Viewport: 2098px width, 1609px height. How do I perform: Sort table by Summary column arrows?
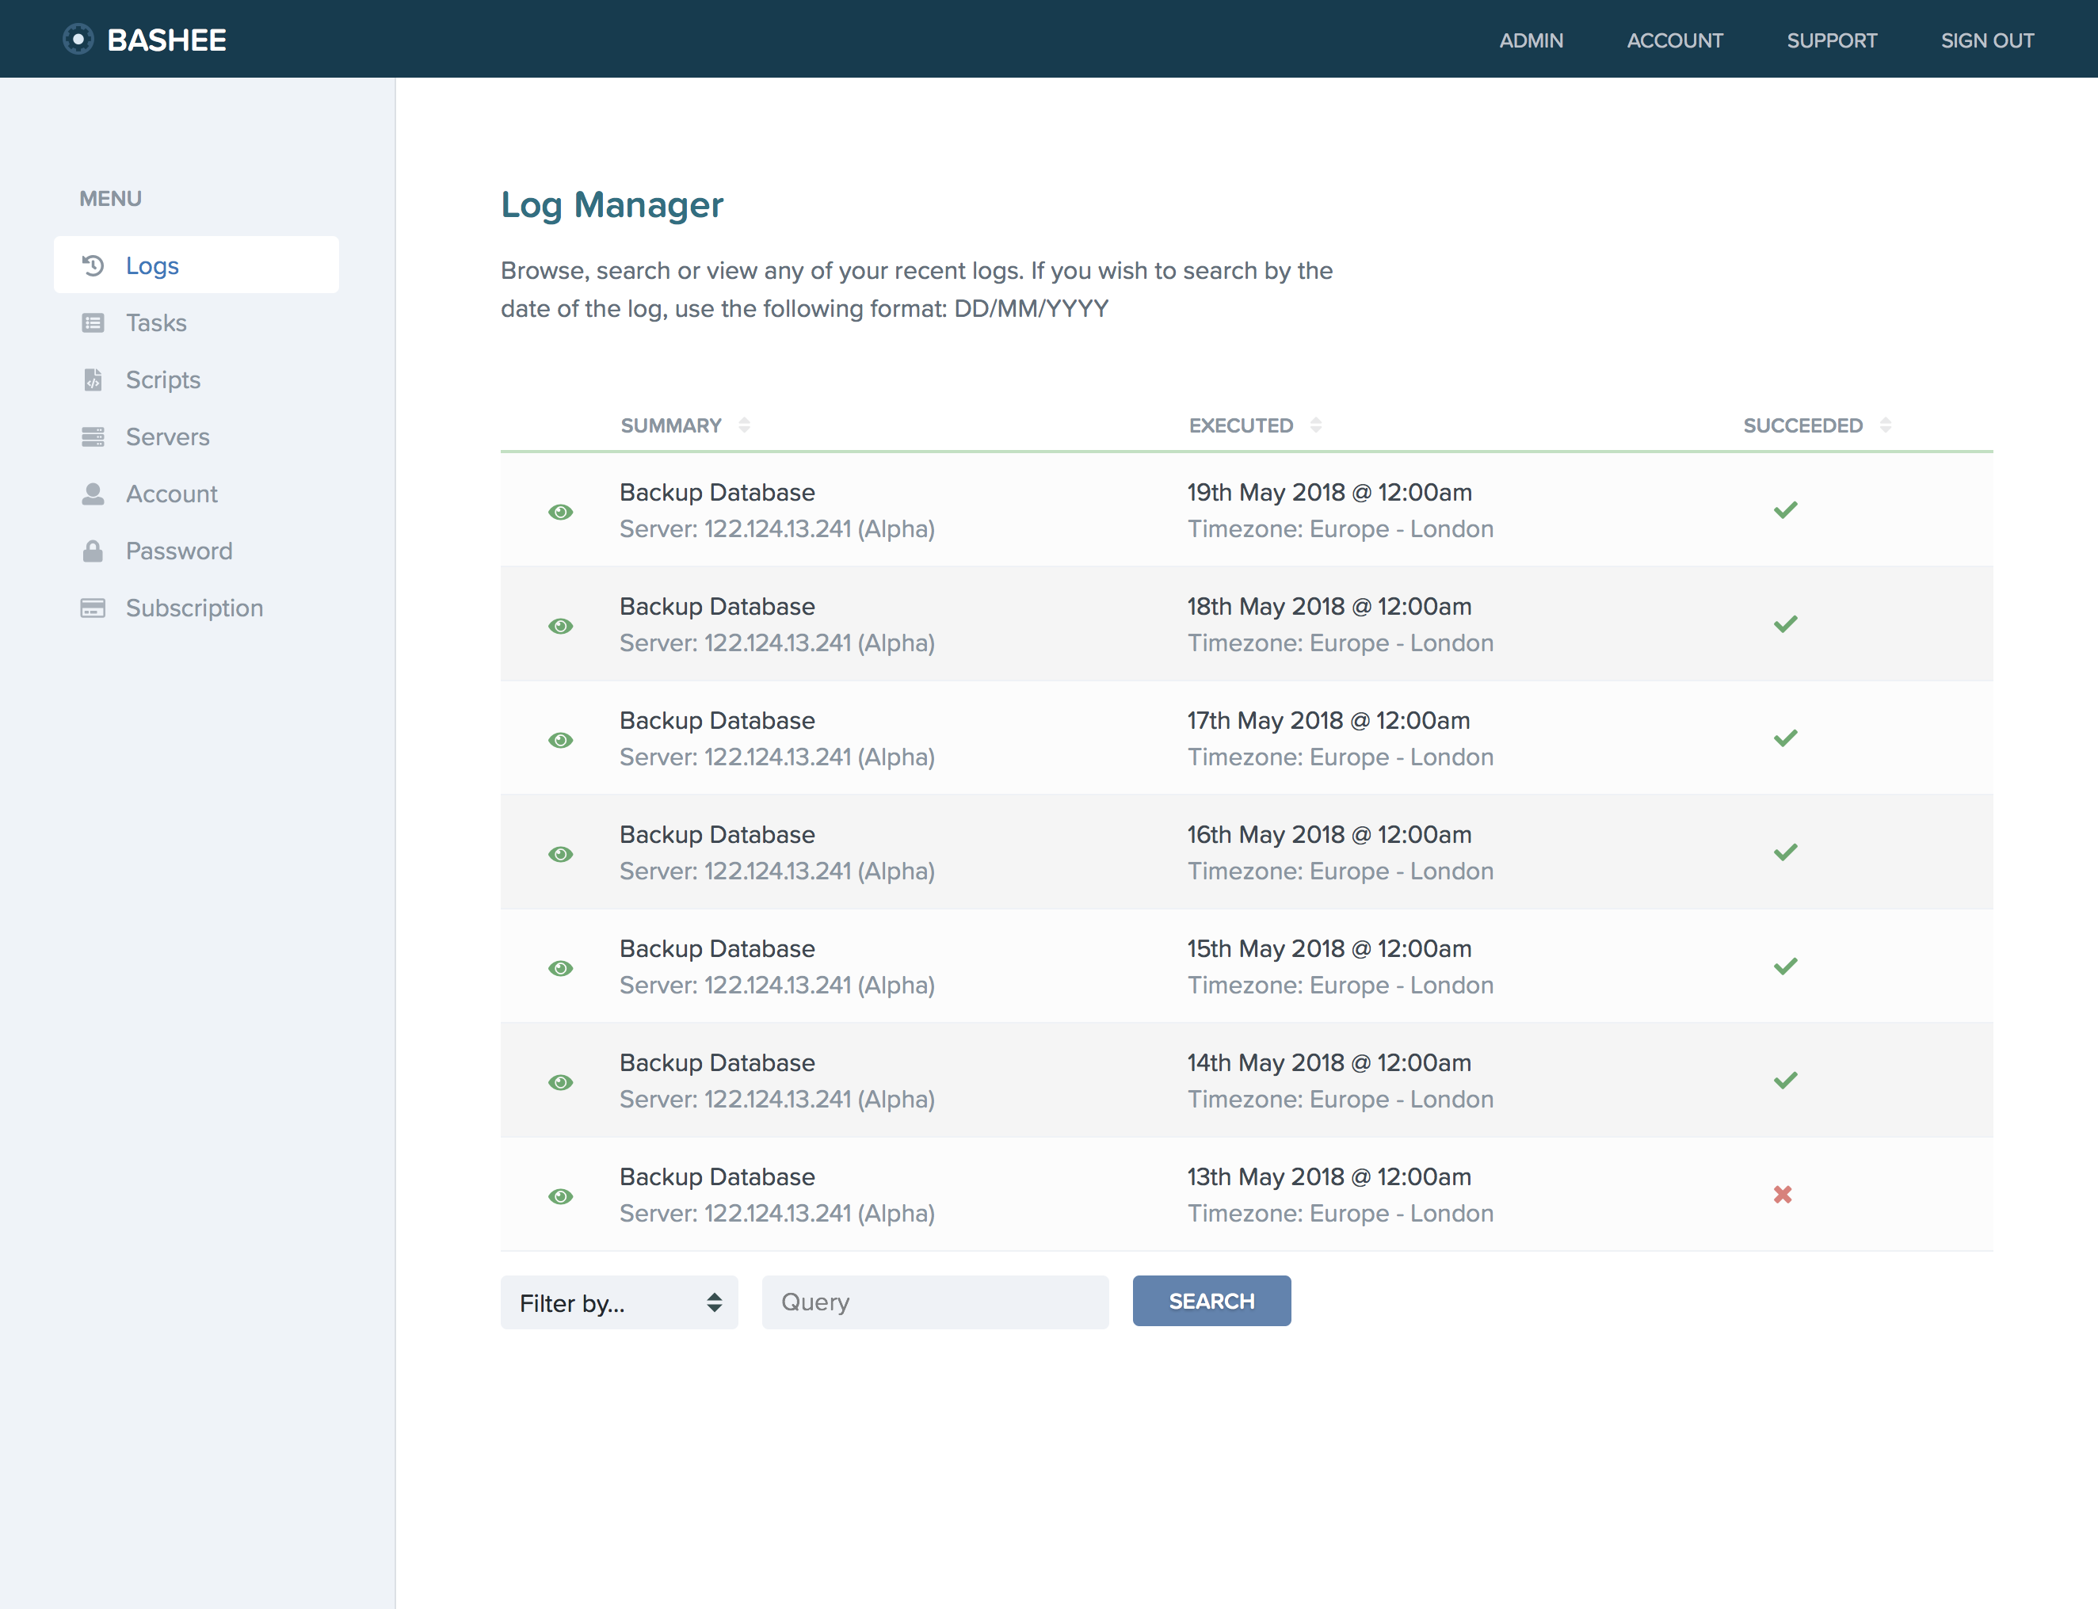coord(744,425)
